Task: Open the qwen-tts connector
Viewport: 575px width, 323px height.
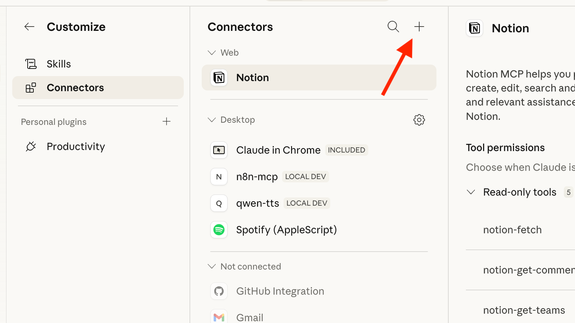Action: [319, 203]
